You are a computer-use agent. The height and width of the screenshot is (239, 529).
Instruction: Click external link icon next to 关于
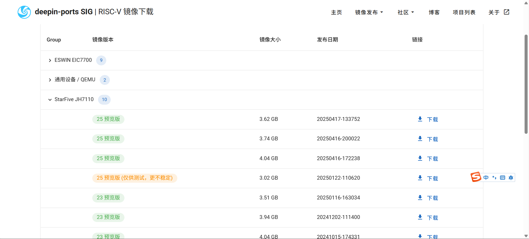click(506, 12)
